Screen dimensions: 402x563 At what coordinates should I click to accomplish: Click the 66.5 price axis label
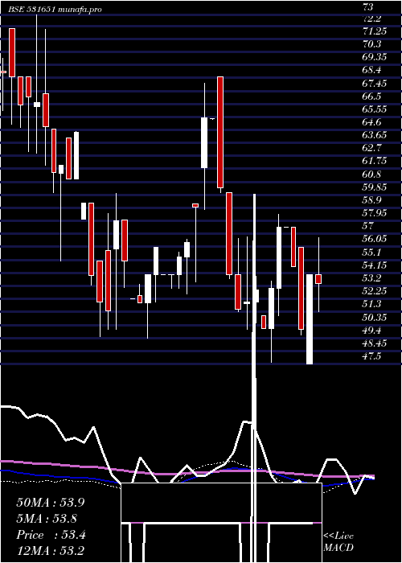coord(371,97)
